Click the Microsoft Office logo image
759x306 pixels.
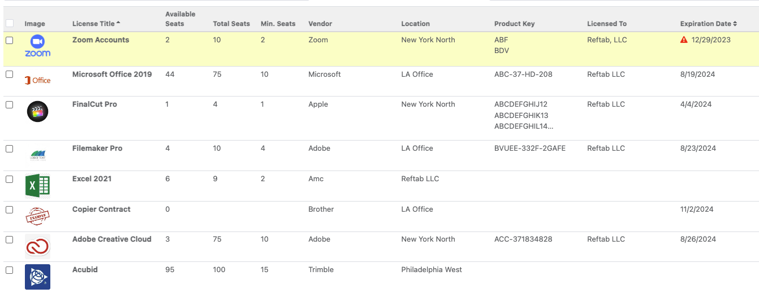point(37,81)
